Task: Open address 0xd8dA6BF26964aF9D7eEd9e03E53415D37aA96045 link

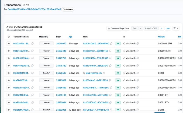Action: coord(34,9)
